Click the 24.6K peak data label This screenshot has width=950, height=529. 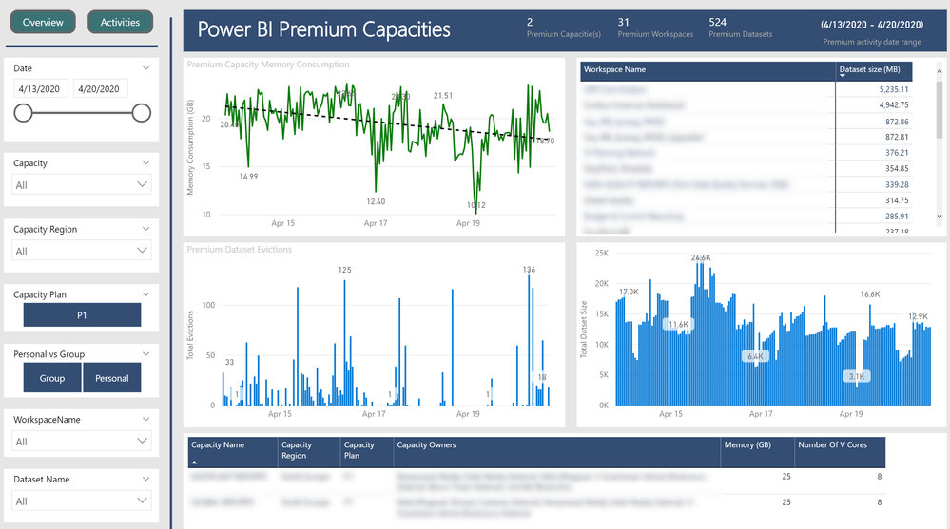click(701, 257)
